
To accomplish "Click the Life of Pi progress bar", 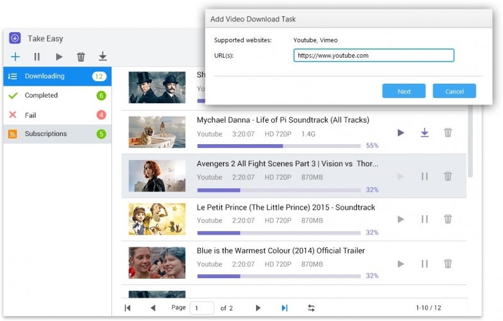I will coord(279,146).
